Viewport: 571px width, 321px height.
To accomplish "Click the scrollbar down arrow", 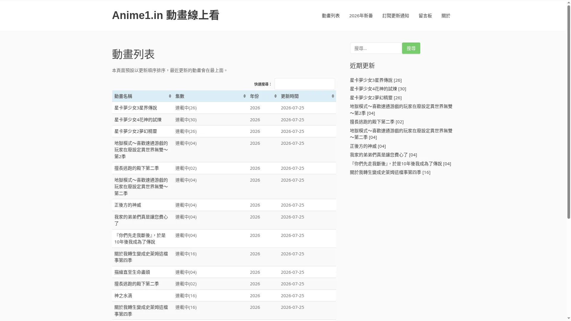I will pos(569,319).
